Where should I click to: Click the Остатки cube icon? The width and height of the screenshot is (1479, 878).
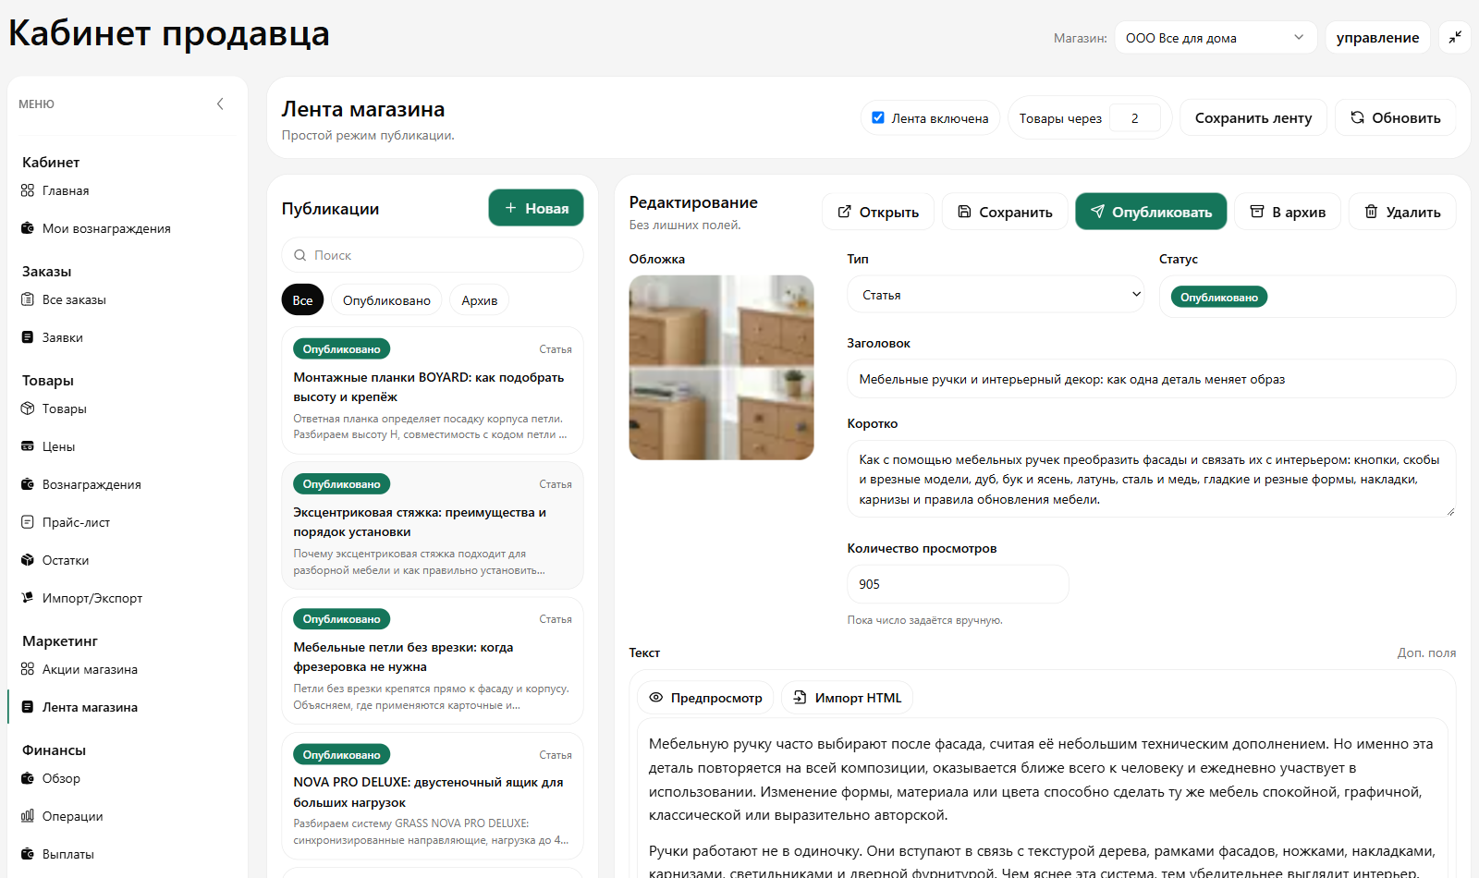(28, 560)
